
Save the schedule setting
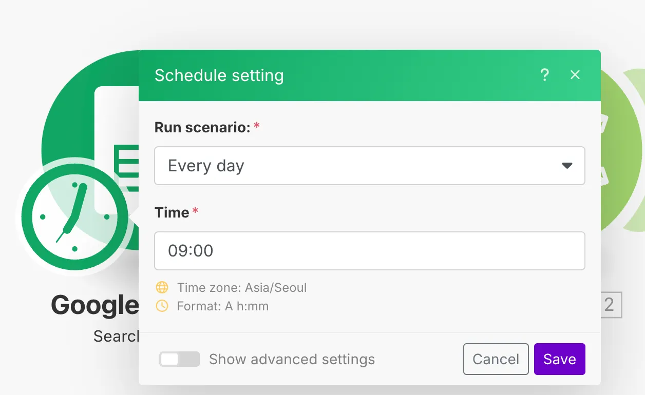[559, 359]
